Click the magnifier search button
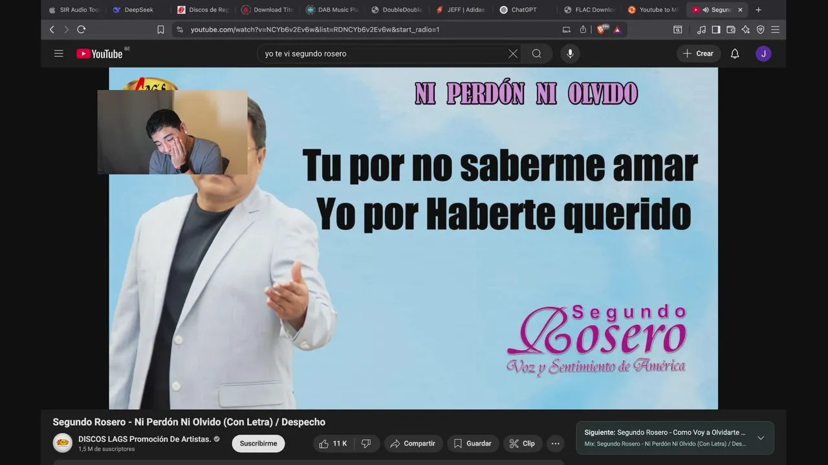Image resolution: width=828 pixels, height=465 pixels. (537, 54)
